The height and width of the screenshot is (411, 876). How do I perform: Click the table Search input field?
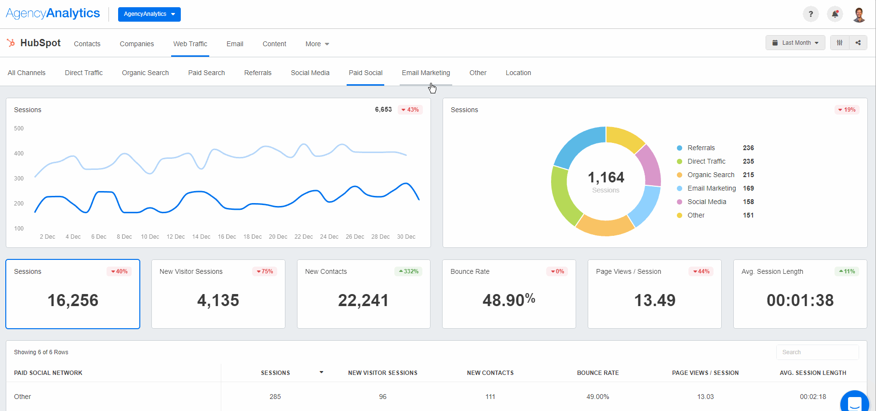click(817, 352)
